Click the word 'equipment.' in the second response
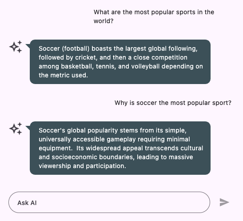243x221 pixels. point(56,148)
